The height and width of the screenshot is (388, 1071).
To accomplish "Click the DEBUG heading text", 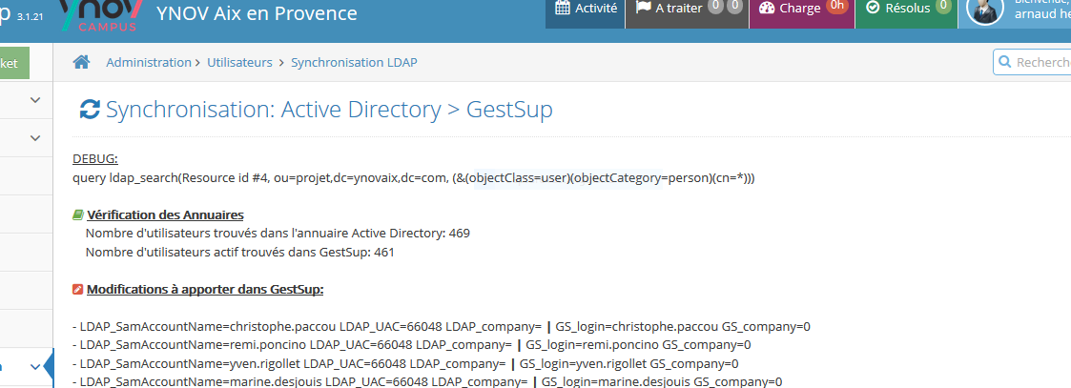I will 95,159.
